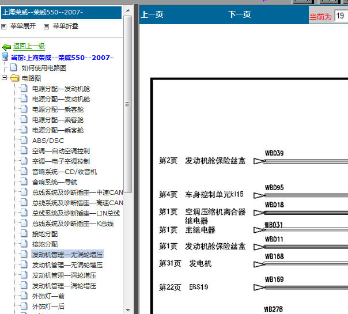Image resolution: width=348 pixels, height=314 pixels.
Task: Click 第22页 EBS19 reference
Action: [x=184, y=287]
